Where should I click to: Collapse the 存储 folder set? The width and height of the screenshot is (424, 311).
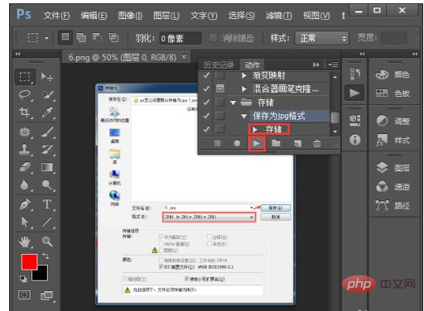[233, 103]
